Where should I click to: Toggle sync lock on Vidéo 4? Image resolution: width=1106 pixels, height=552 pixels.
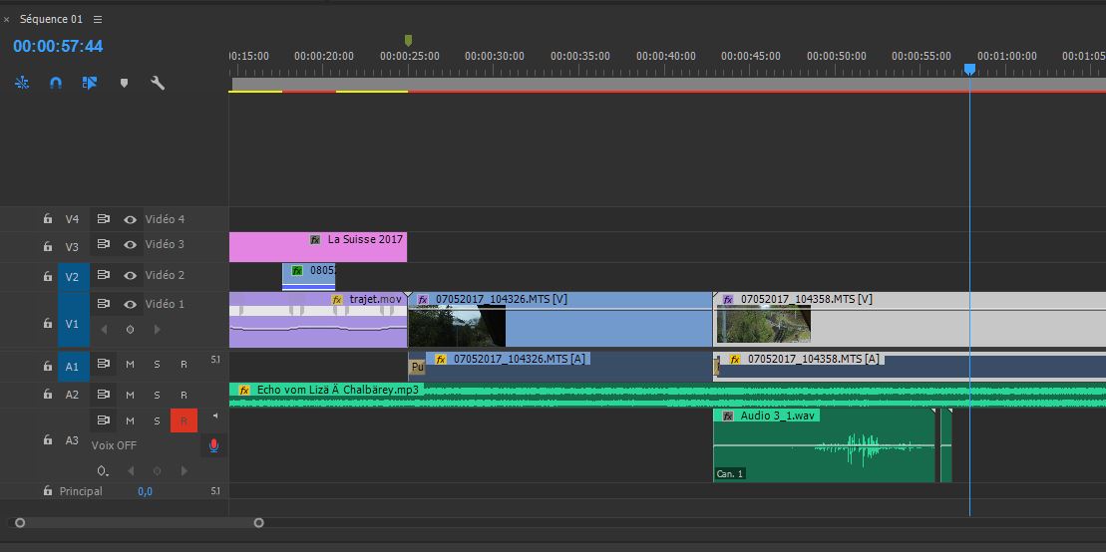pyautogui.click(x=103, y=219)
